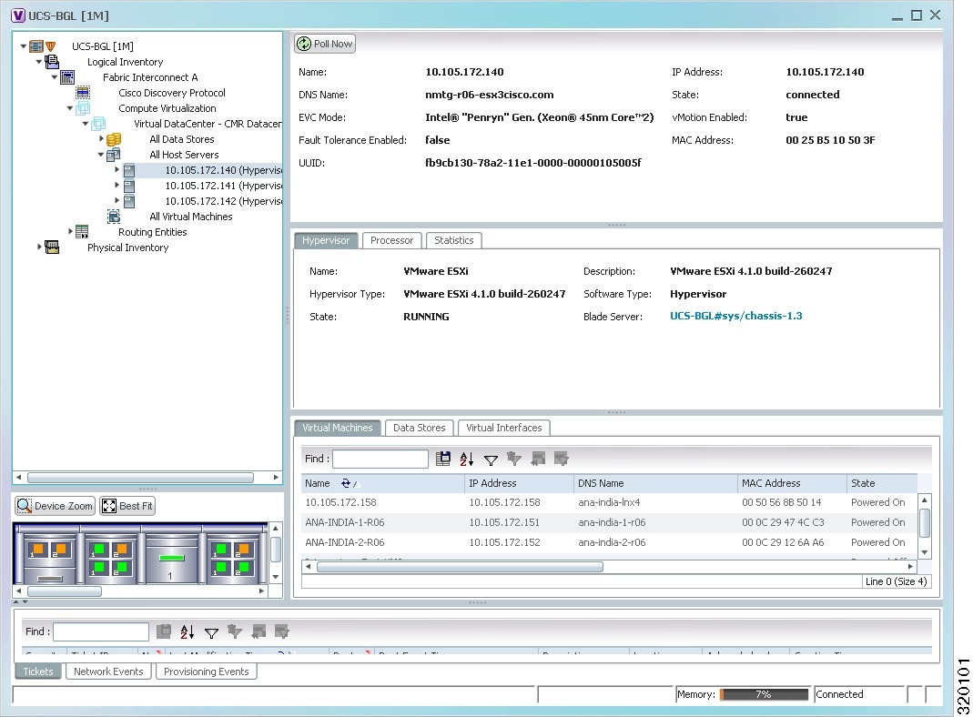
Task: Collapse the Fabric Interconnect A branch
Action: 54,77
